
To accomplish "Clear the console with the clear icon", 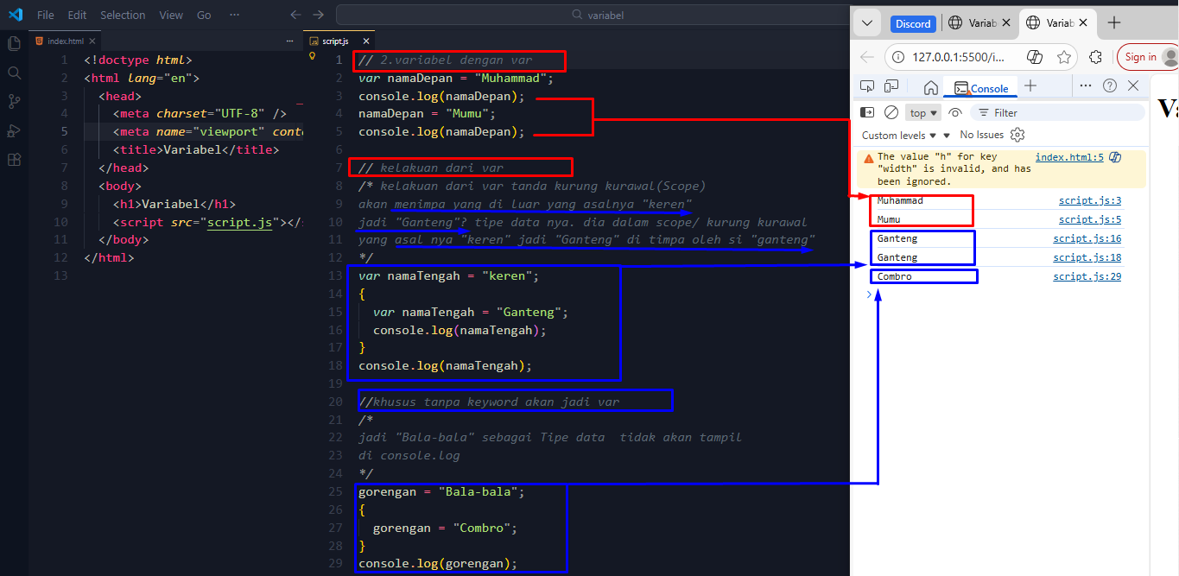I will point(891,112).
